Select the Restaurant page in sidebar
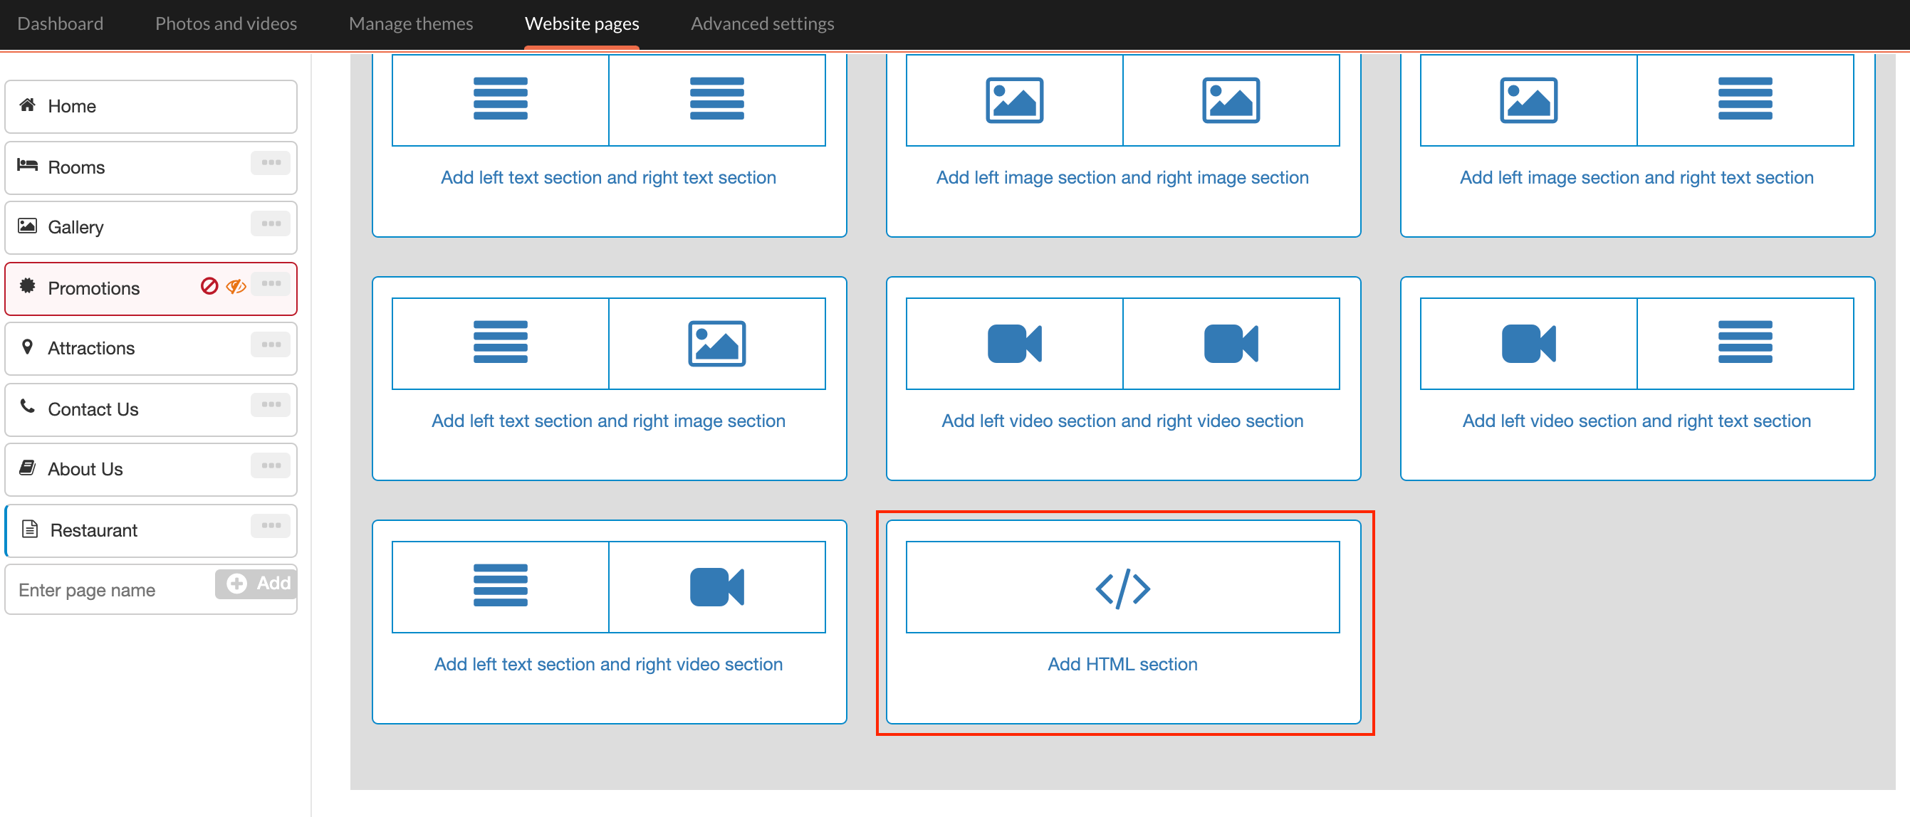The image size is (1910, 817). (x=151, y=530)
